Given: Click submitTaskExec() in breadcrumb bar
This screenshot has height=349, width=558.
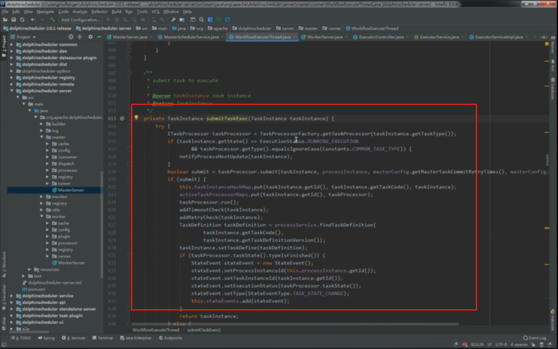Looking at the screenshot, I should [x=204, y=330].
